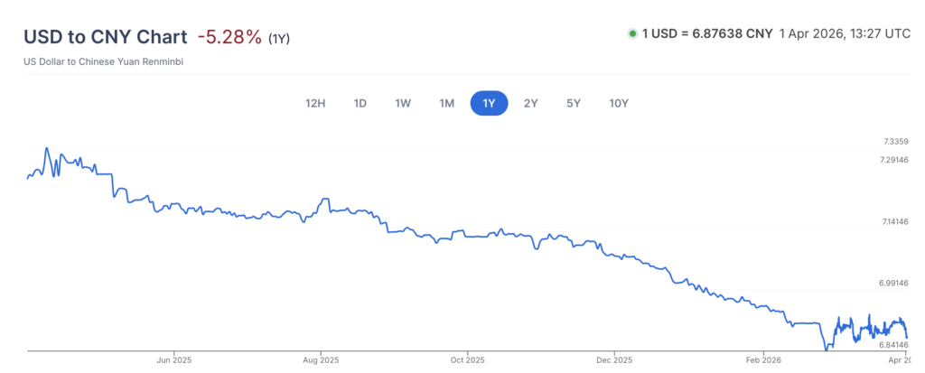Click the Aug 2025 x-axis label
This screenshot has height=373, width=925.
point(321,359)
